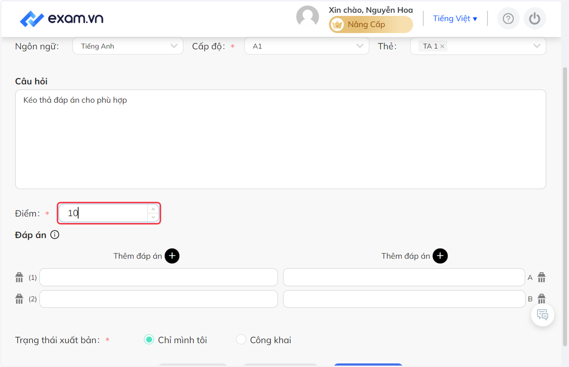Delete answer A with trash icon

(541, 277)
